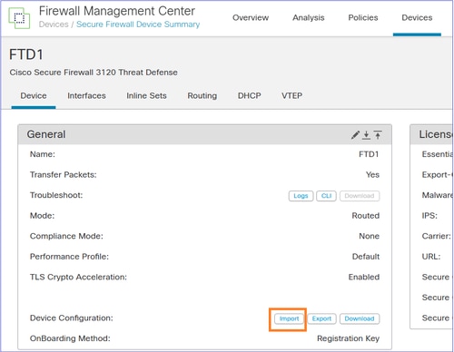Image resolution: width=454 pixels, height=352 pixels.
Task: Select the Cisco Secure Firewall 3120 Threat Defense text
Action: click(x=94, y=73)
